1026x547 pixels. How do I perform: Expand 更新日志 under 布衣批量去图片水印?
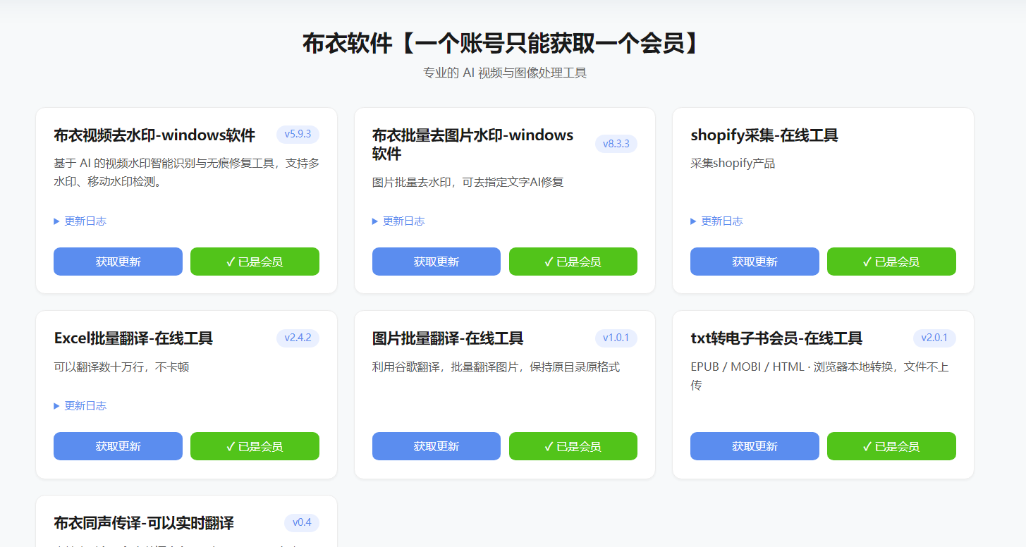coord(398,221)
